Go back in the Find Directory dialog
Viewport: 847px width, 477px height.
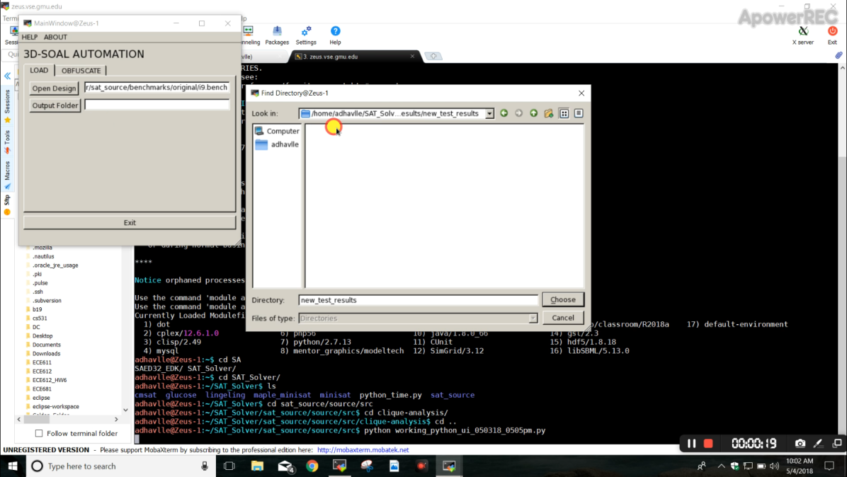(x=504, y=113)
